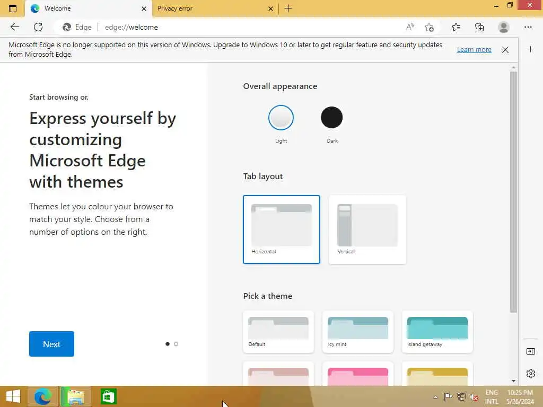Click the hide sidebar icon
The image size is (543, 407).
point(530,351)
